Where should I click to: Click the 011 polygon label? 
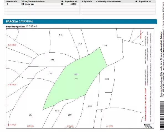[76, 75]
